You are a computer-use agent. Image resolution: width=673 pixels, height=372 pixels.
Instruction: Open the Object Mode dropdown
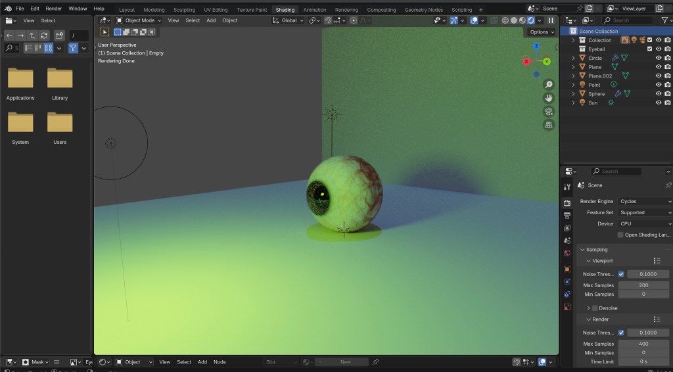pos(139,20)
